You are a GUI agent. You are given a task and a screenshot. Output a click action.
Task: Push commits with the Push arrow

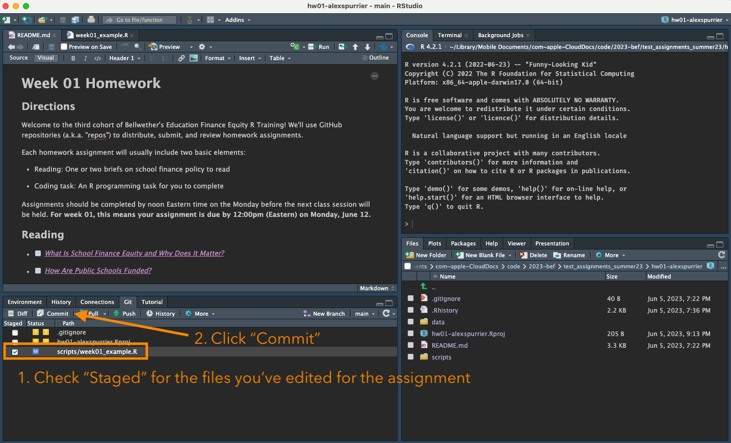tap(124, 314)
